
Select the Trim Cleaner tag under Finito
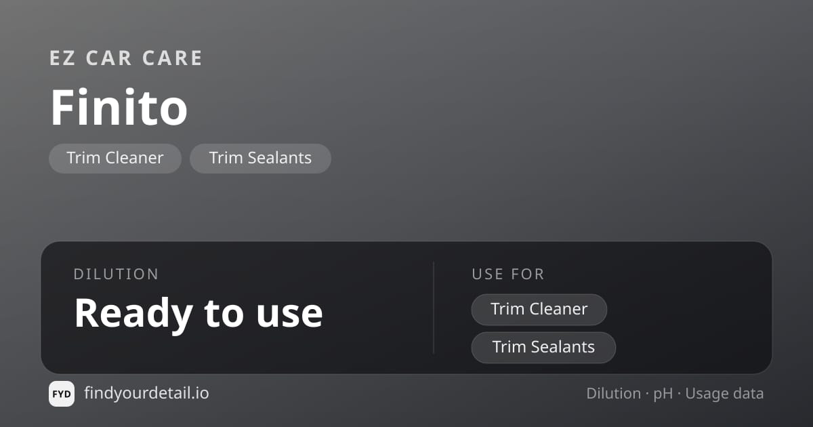click(x=115, y=158)
